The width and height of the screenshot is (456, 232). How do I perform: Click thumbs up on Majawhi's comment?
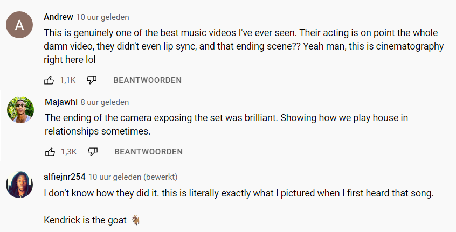[50, 152]
